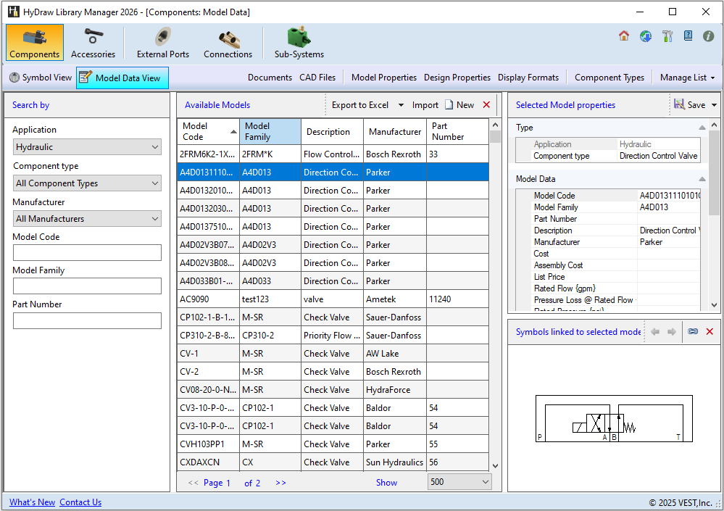Open the Sub-Systems section
This screenshot has height=511, width=724.
tap(299, 43)
